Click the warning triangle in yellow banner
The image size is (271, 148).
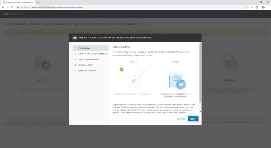pyautogui.click(x=8, y=32)
